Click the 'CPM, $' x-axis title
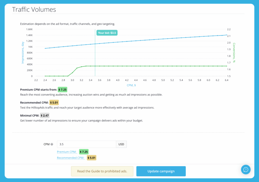Viewport: 259px width, 182px height. pyautogui.click(x=131, y=85)
